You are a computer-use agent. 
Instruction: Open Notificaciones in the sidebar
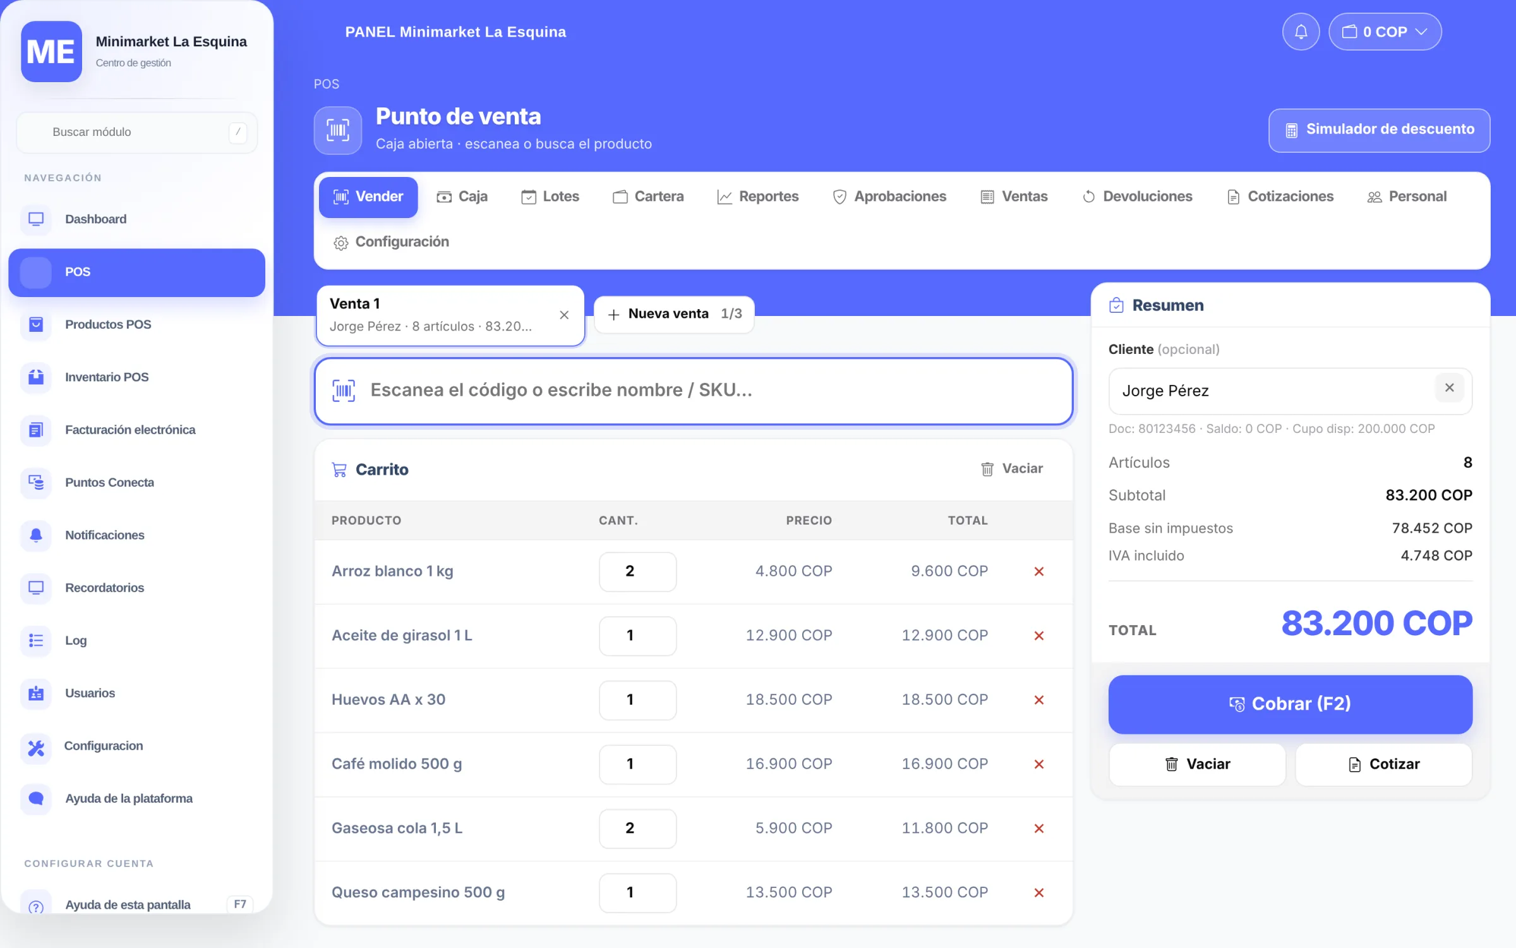pos(136,535)
